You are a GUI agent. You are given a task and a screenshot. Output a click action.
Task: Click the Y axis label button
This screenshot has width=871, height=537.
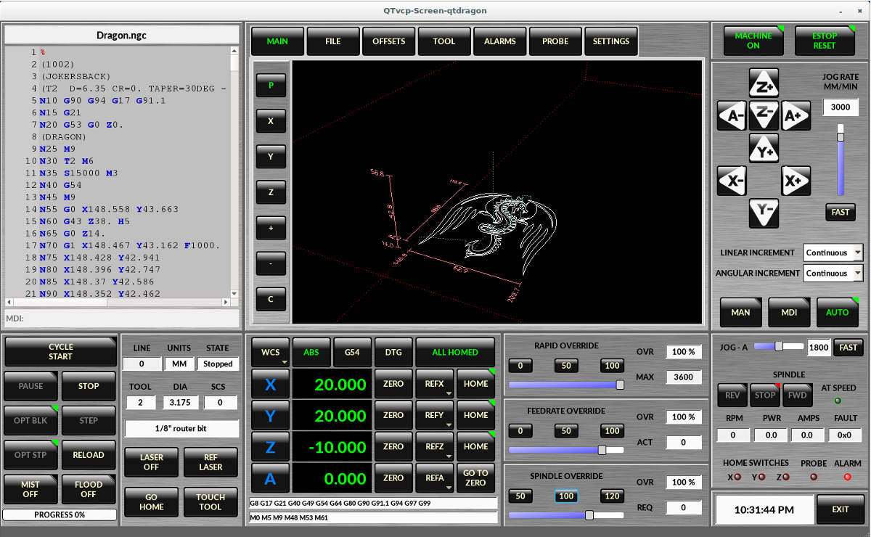[x=271, y=416]
